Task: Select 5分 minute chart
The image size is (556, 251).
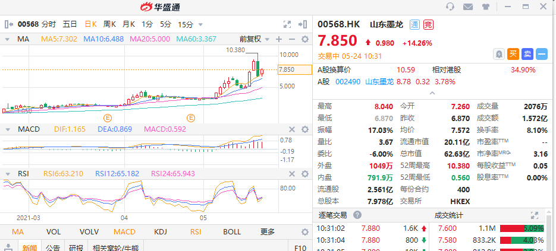Action: tap(165, 24)
